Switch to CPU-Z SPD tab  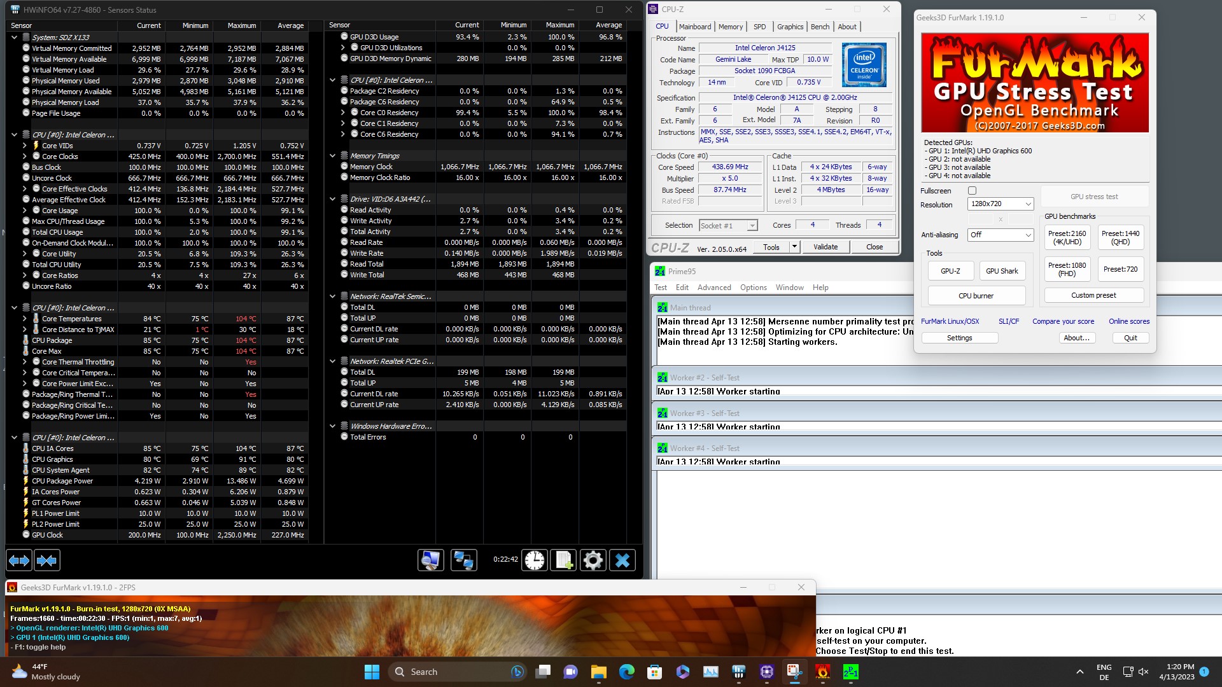[x=759, y=27]
